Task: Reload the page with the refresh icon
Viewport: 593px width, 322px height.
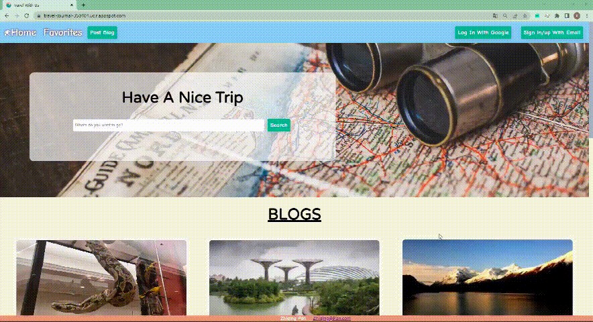Action: 26,16
